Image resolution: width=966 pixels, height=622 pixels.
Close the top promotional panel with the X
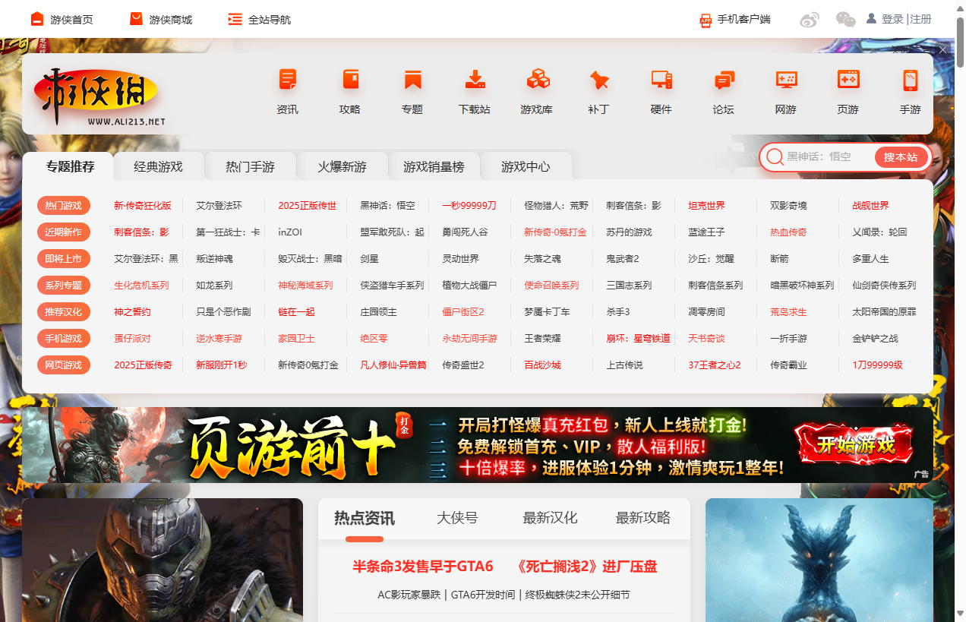(x=942, y=49)
